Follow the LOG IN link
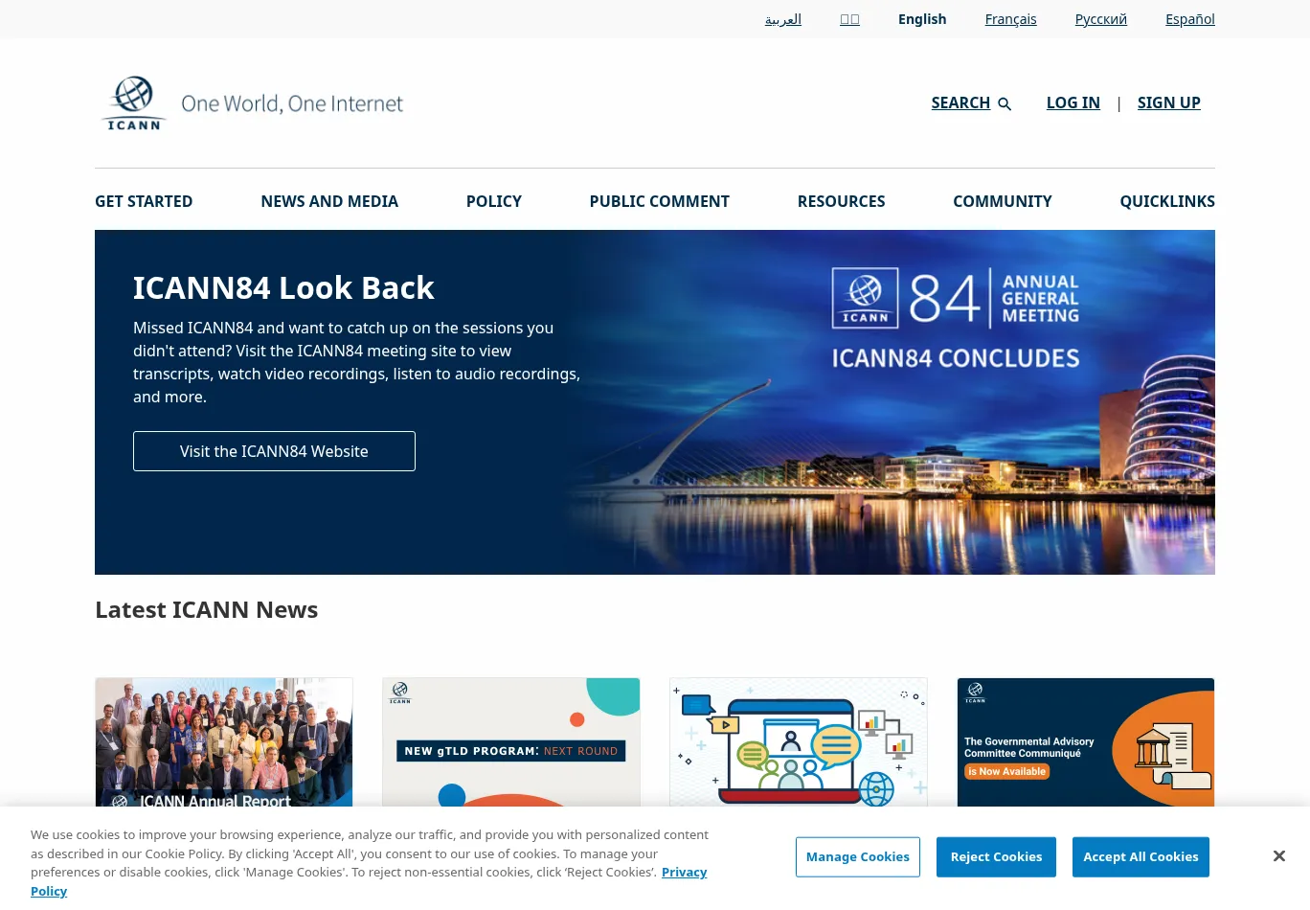1310x910 pixels. pos(1073,102)
